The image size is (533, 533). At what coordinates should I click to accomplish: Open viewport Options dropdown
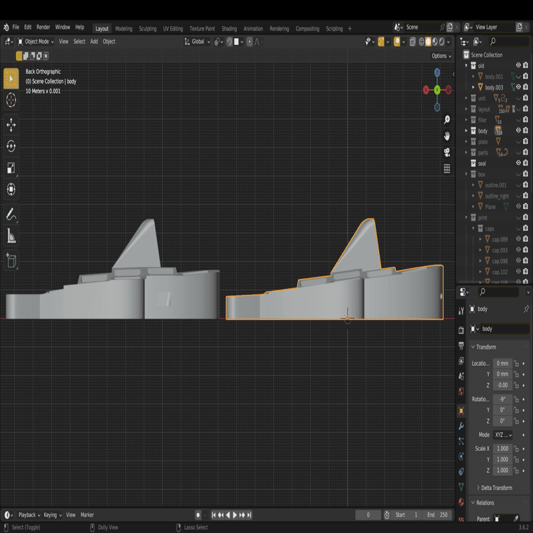[441, 56]
